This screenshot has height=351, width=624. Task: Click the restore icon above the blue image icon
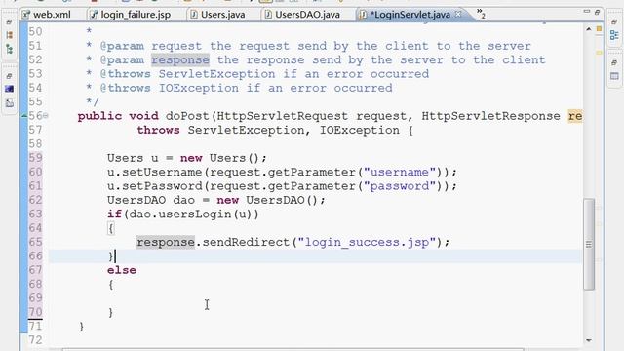coord(9,76)
